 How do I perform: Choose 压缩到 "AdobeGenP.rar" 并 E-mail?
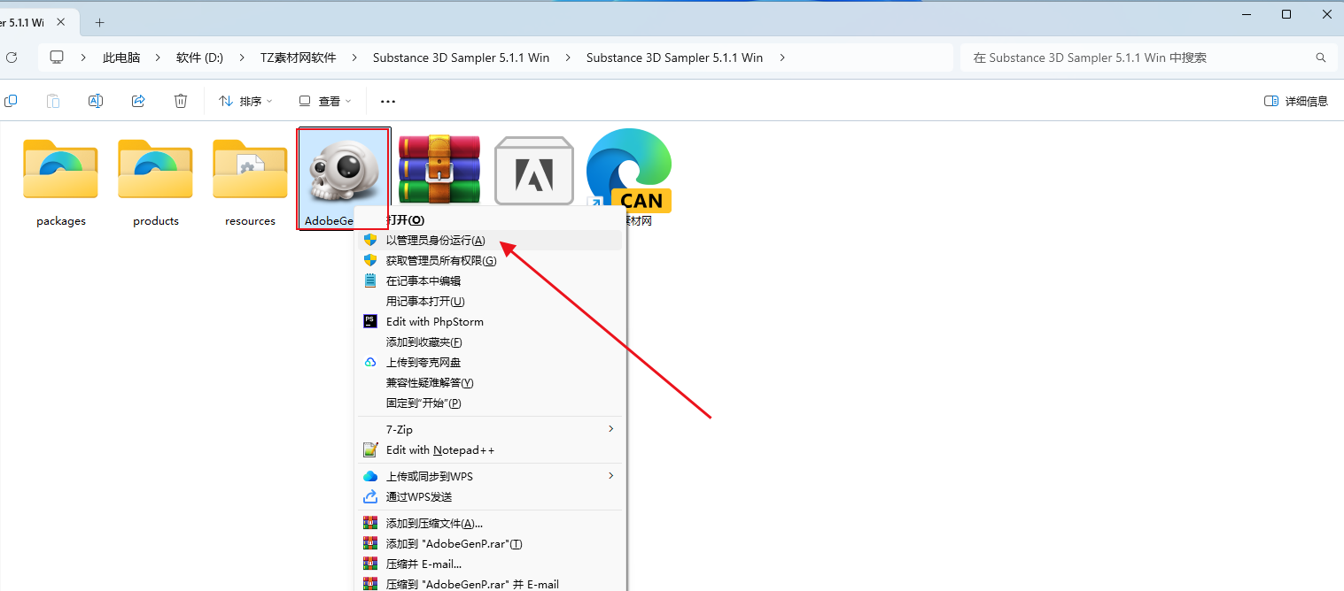pyautogui.click(x=490, y=583)
